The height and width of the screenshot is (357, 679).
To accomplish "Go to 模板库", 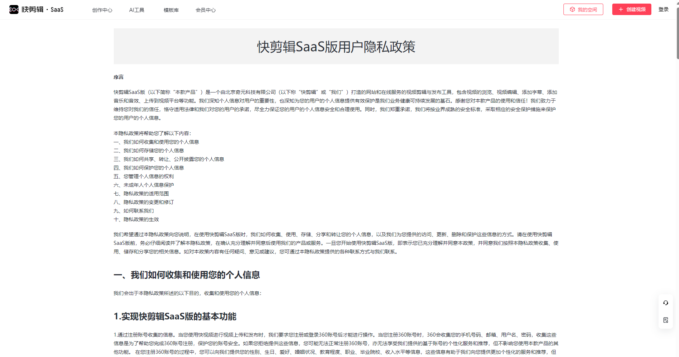I will [x=171, y=10].
